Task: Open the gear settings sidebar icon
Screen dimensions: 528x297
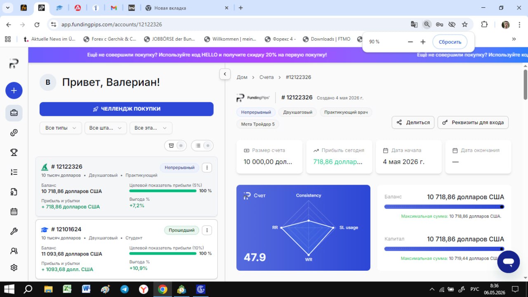Action: (14, 268)
